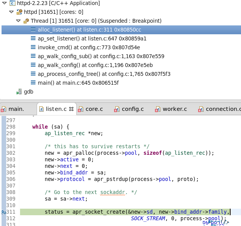Click the C file icon on connection.c tab
The width and height of the screenshot is (241, 226).
pos(201,109)
